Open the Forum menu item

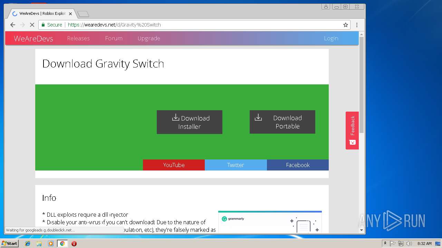[x=114, y=38]
